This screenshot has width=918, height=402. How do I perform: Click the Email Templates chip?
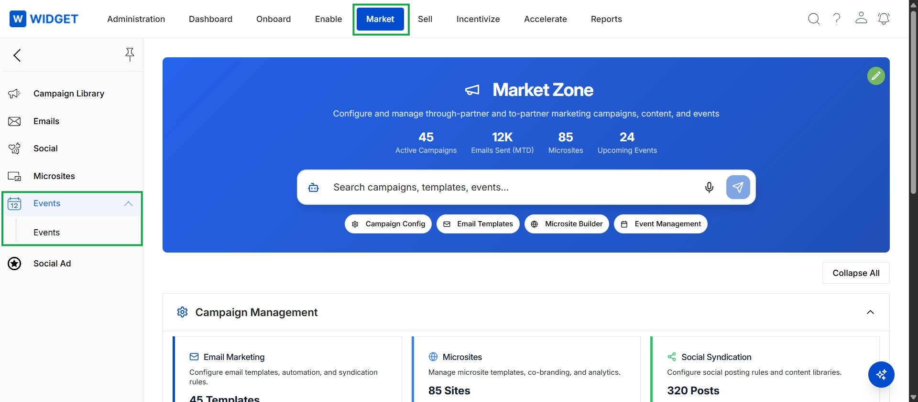click(x=478, y=224)
